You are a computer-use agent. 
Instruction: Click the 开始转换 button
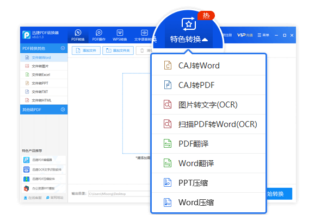tap(279, 194)
